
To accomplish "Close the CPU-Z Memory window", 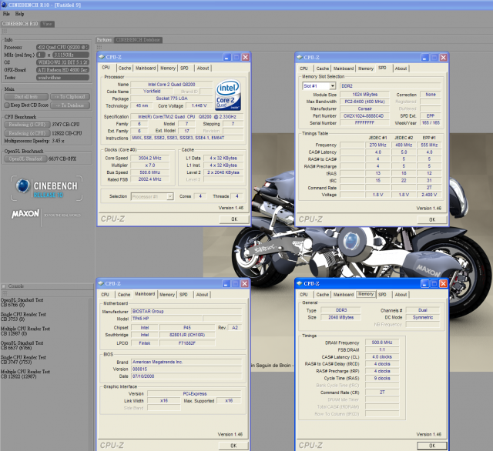I will point(444,283).
